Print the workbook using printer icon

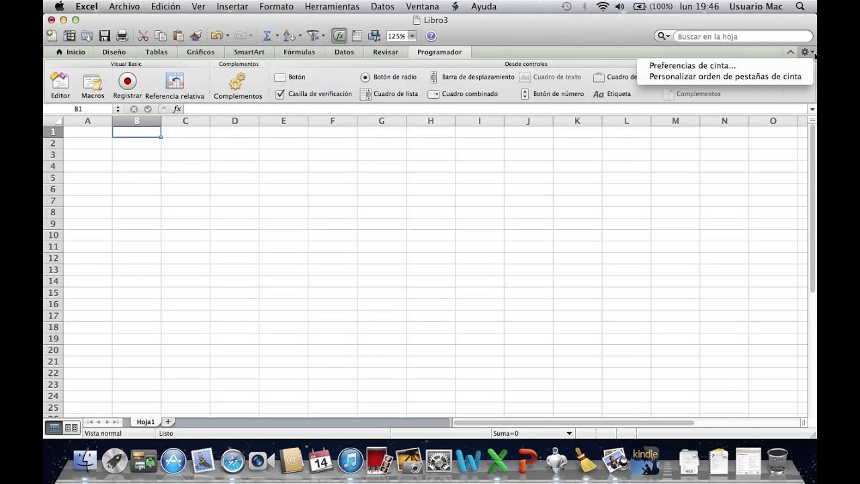pos(122,36)
